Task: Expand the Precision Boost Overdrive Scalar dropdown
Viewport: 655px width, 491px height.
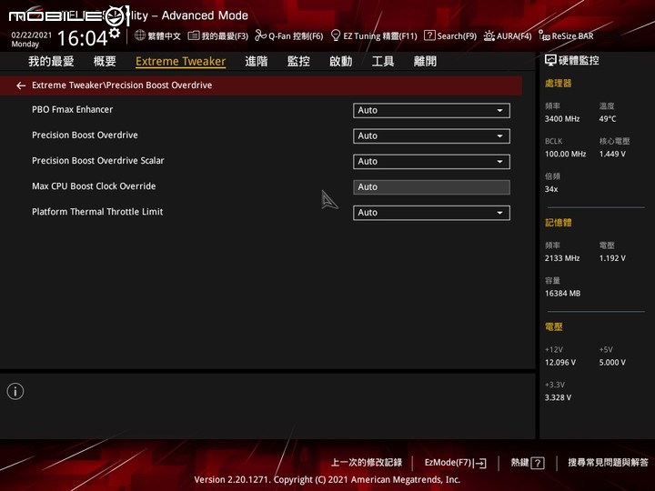Action: click(x=431, y=161)
